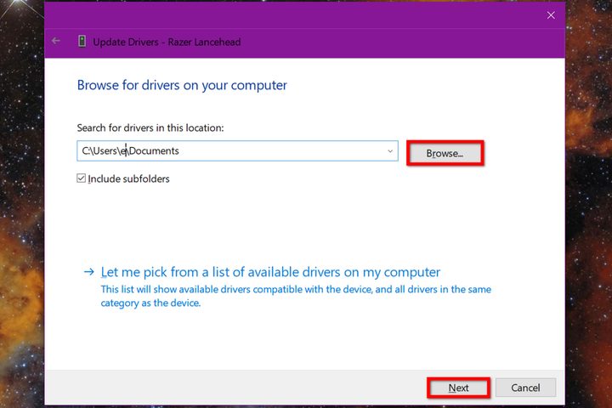The width and height of the screenshot is (612, 408).
Task: Click the Razer Lancehead device icon
Action: pos(82,41)
